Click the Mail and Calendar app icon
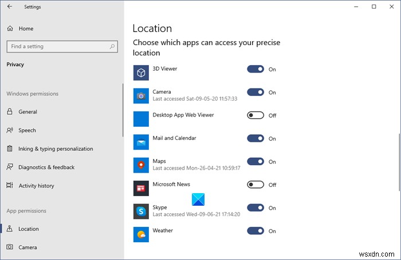 pos(141,142)
